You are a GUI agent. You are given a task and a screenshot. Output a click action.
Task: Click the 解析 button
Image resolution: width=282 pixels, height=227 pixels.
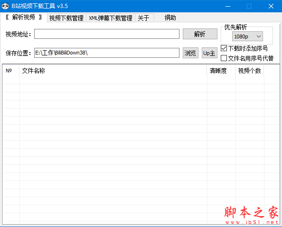[200, 34]
